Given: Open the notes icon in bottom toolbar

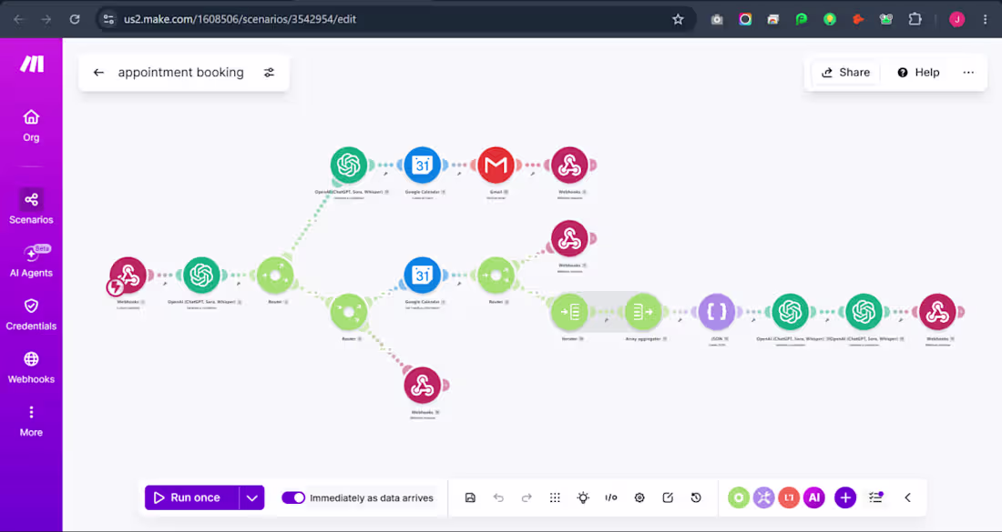Looking at the screenshot, I should pos(668,497).
